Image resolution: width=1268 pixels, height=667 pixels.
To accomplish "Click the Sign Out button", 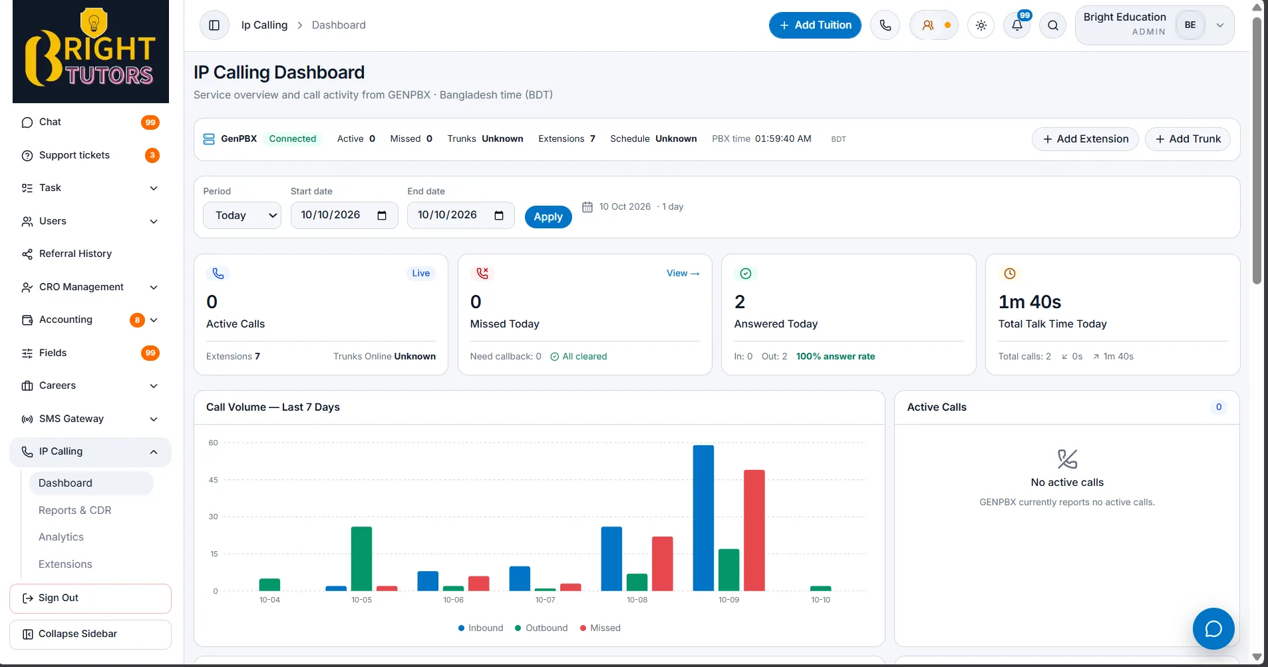I will 90,598.
